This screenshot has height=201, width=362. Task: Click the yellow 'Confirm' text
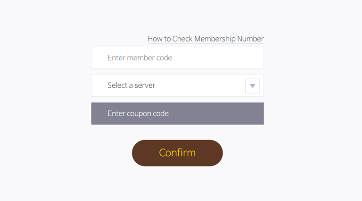pos(177,153)
